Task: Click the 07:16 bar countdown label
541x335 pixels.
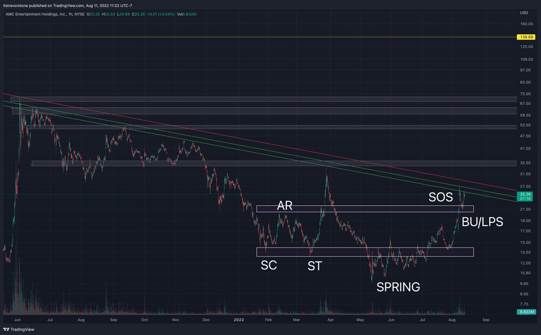Action: [525, 199]
